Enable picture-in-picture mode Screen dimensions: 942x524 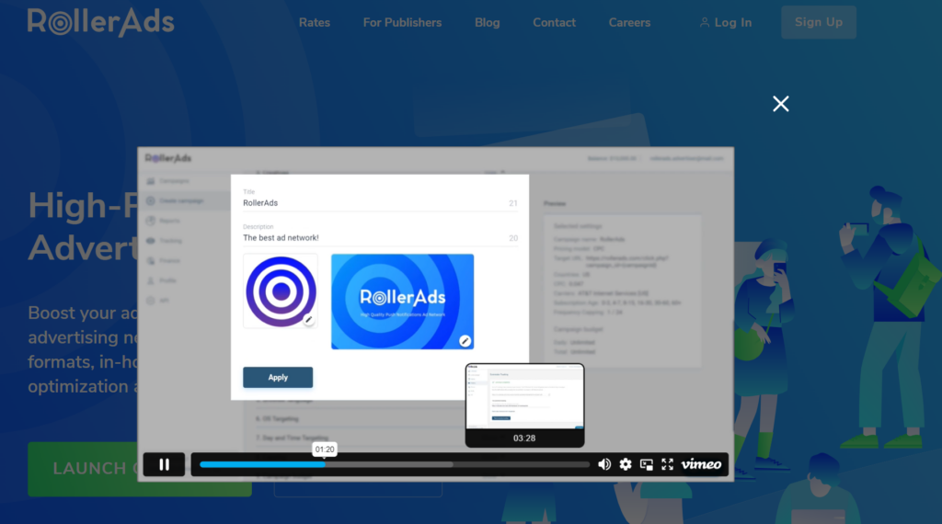647,464
